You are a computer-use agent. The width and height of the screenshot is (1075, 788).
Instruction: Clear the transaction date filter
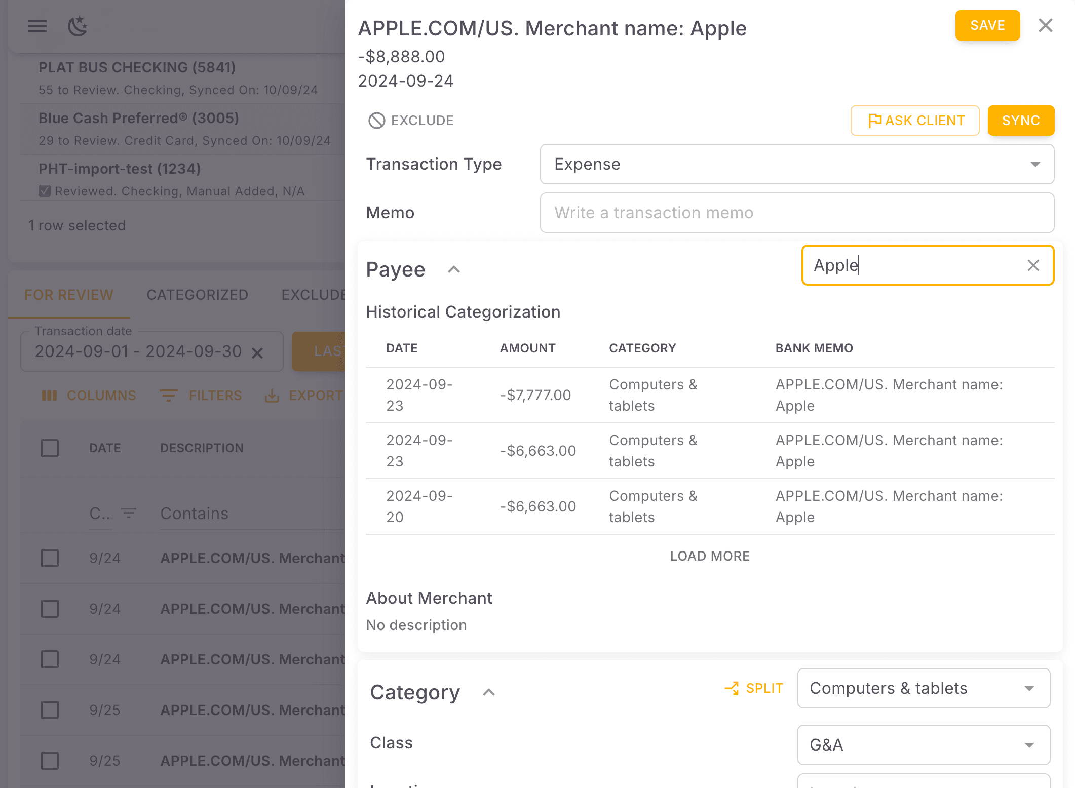258,351
